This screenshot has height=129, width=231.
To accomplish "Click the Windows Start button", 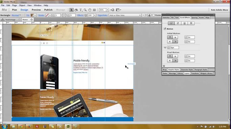I will point(4,126).
